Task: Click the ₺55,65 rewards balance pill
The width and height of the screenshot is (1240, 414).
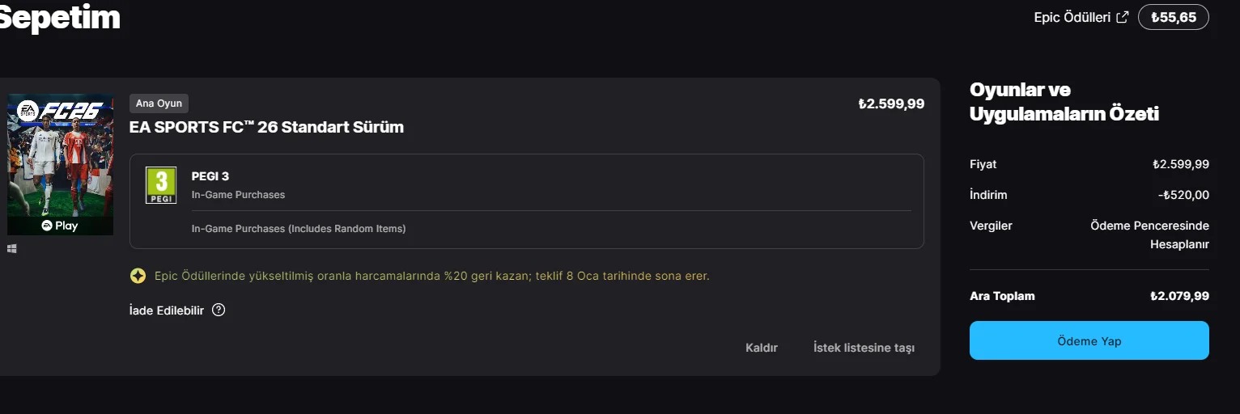Action: click(1173, 17)
